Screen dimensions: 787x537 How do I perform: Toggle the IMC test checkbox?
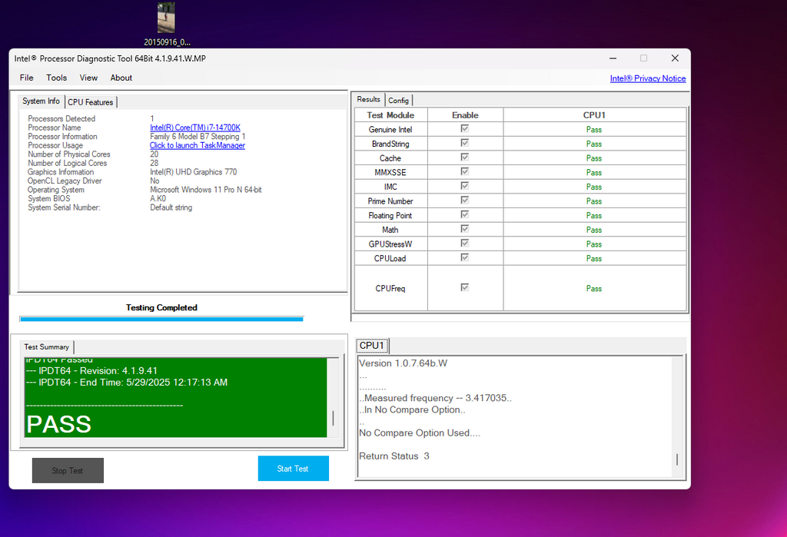pyautogui.click(x=465, y=186)
